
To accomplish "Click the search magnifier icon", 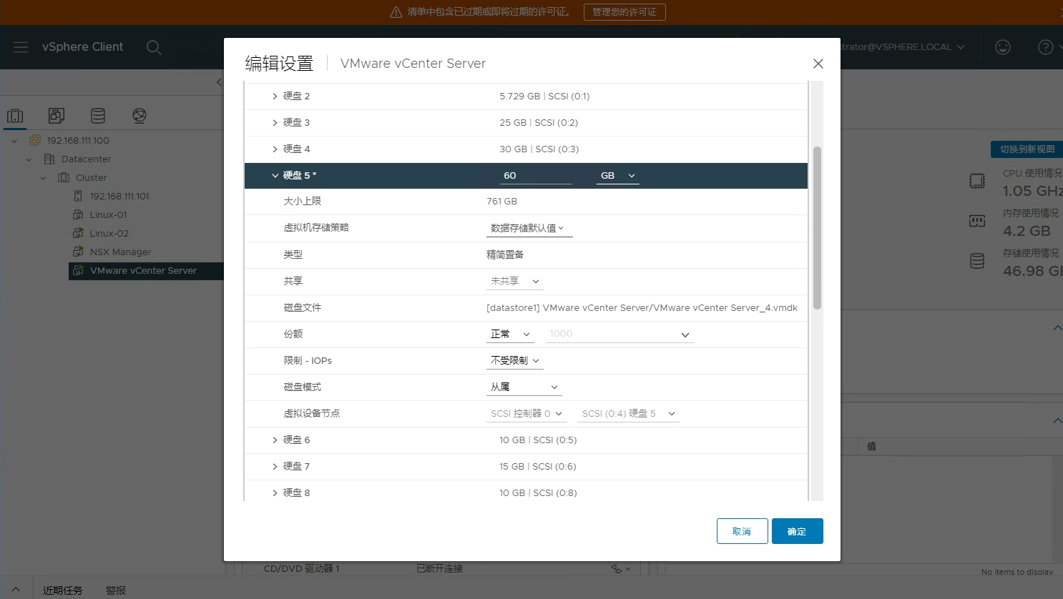I will pyautogui.click(x=154, y=47).
